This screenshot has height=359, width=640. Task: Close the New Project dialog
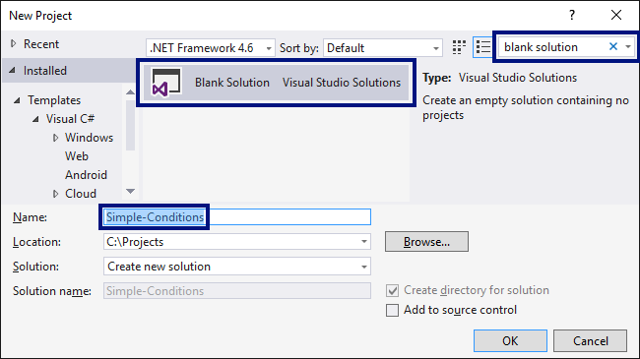pyautogui.click(x=616, y=15)
